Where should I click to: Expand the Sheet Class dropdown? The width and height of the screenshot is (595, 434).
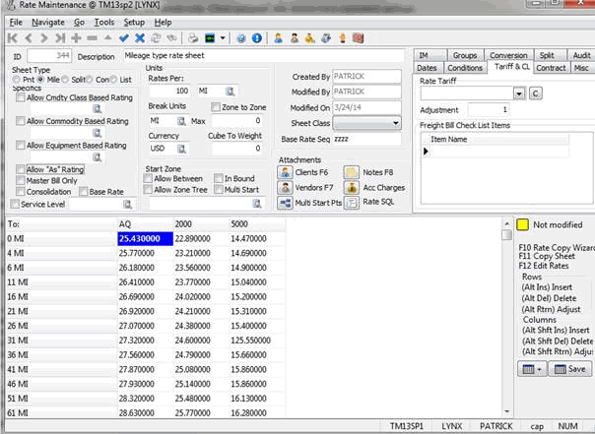pyautogui.click(x=396, y=123)
